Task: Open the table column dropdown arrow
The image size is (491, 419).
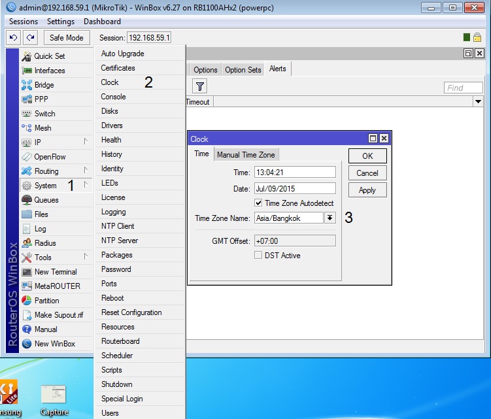Action: point(478,102)
